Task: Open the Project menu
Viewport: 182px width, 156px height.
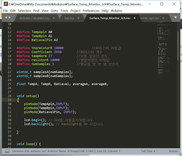Action: (x=75, y=11)
